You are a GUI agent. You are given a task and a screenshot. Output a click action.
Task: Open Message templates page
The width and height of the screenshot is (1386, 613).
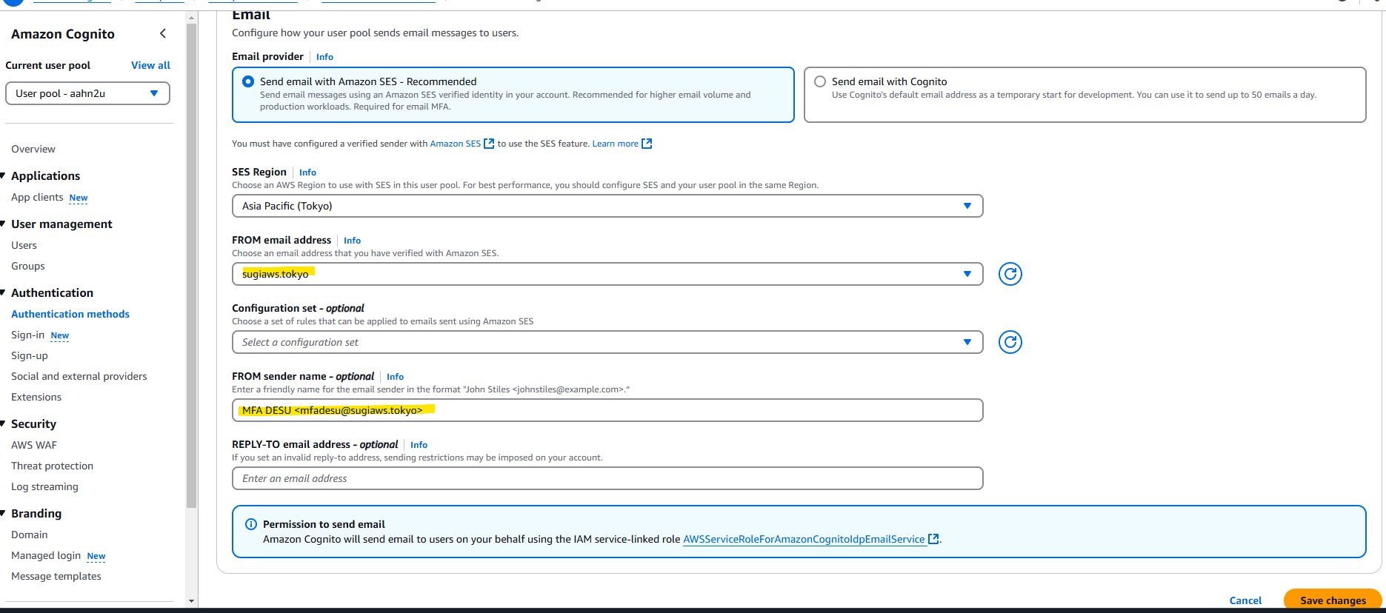click(x=56, y=576)
